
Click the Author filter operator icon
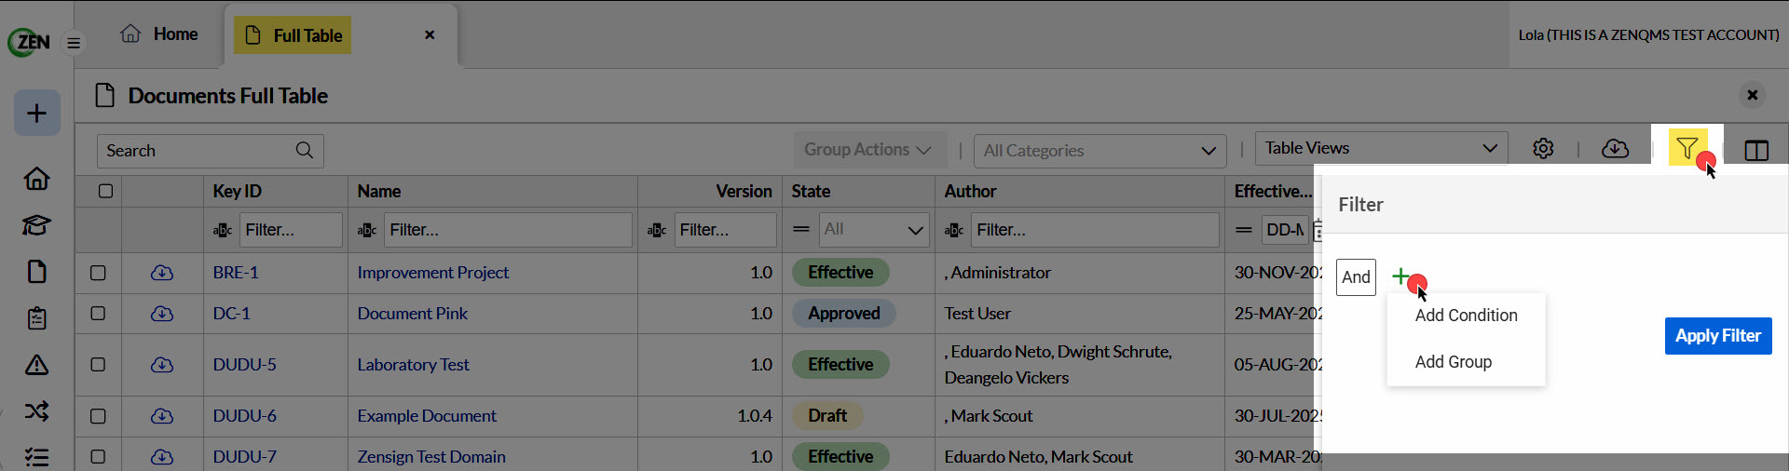954,230
